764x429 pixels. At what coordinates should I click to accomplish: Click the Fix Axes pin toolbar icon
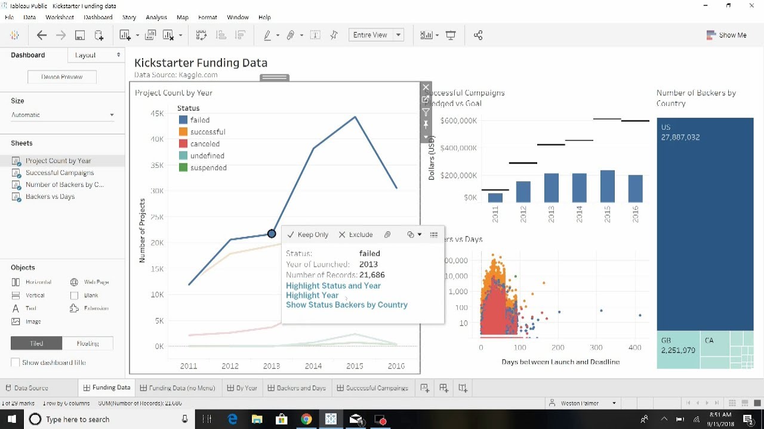[x=334, y=35]
